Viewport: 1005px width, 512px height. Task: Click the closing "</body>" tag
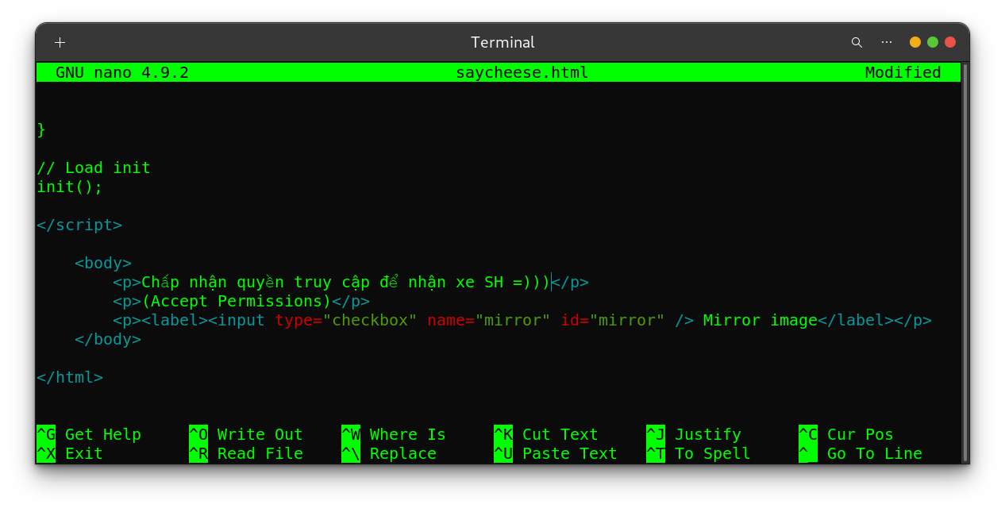click(108, 339)
